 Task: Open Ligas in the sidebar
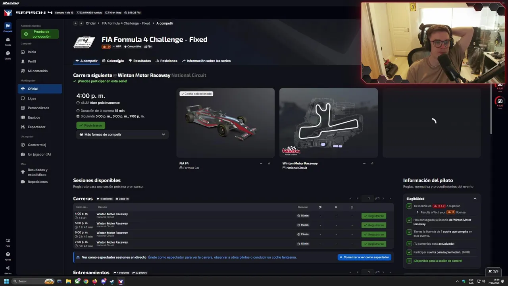pos(40,99)
